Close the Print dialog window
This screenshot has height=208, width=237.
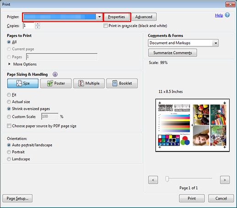pos(231,4)
